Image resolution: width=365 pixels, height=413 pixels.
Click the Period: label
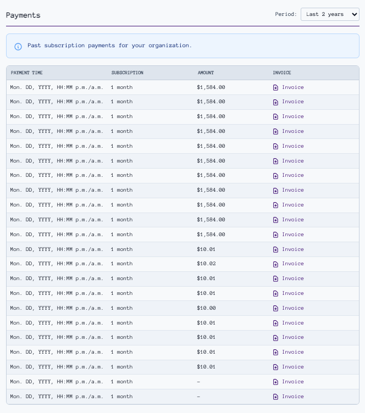click(286, 14)
